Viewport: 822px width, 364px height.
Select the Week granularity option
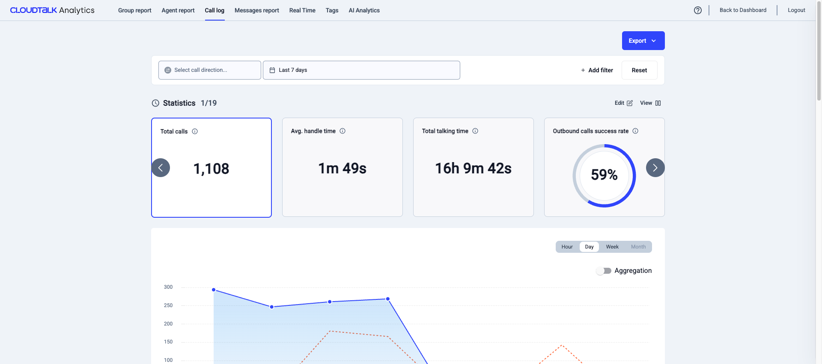(x=612, y=247)
